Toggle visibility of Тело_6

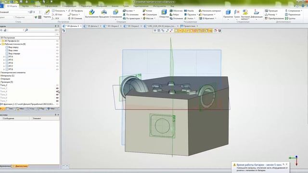[x=57, y=98]
